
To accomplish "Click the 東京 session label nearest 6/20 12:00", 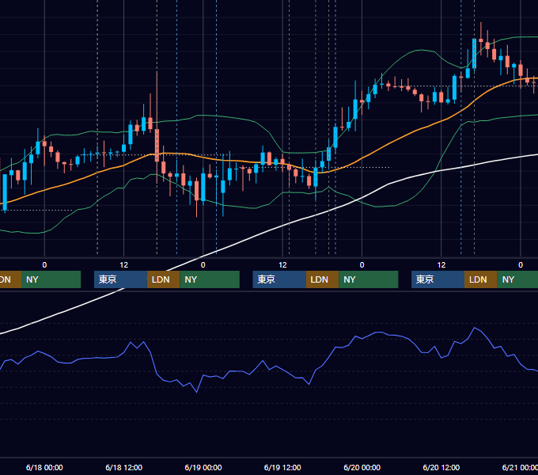I will (x=438, y=279).
